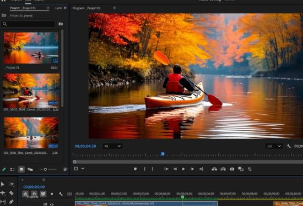Viewport: 303px width, 206px height.
Task: Select the Pen tool
Action: tap(11, 202)
